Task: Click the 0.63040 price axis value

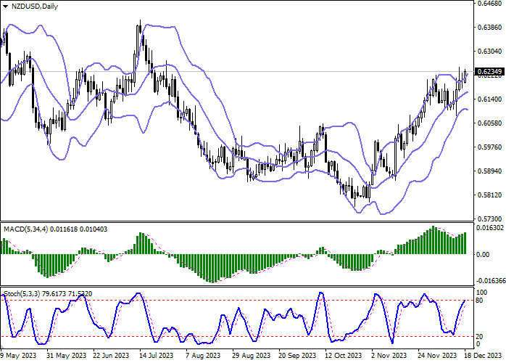Action: point(489,51)
